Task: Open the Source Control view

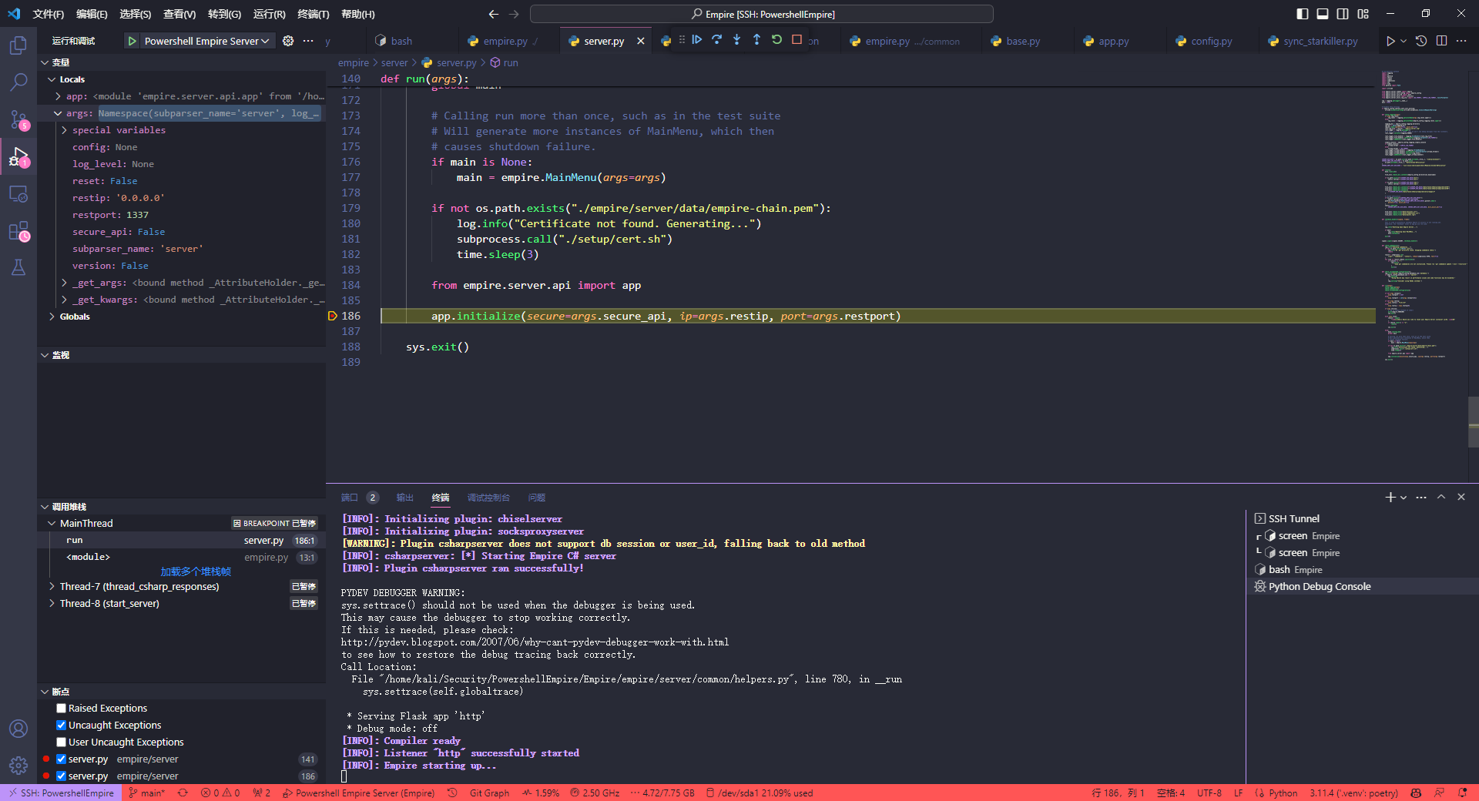Action: coord(18,119)
